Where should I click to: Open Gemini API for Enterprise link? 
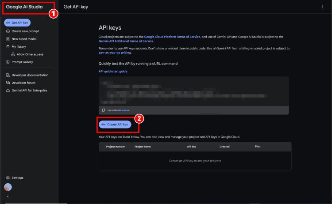[x=29, y=91]
